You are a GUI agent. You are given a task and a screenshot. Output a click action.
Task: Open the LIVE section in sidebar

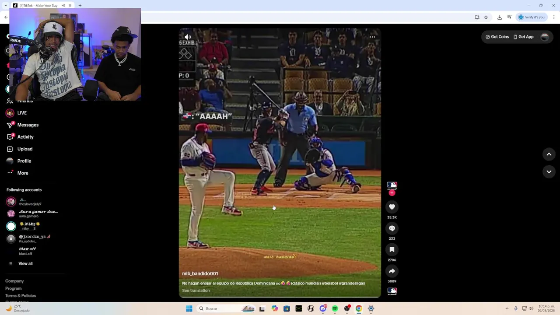pyautogui.click(x=22, y=113)
